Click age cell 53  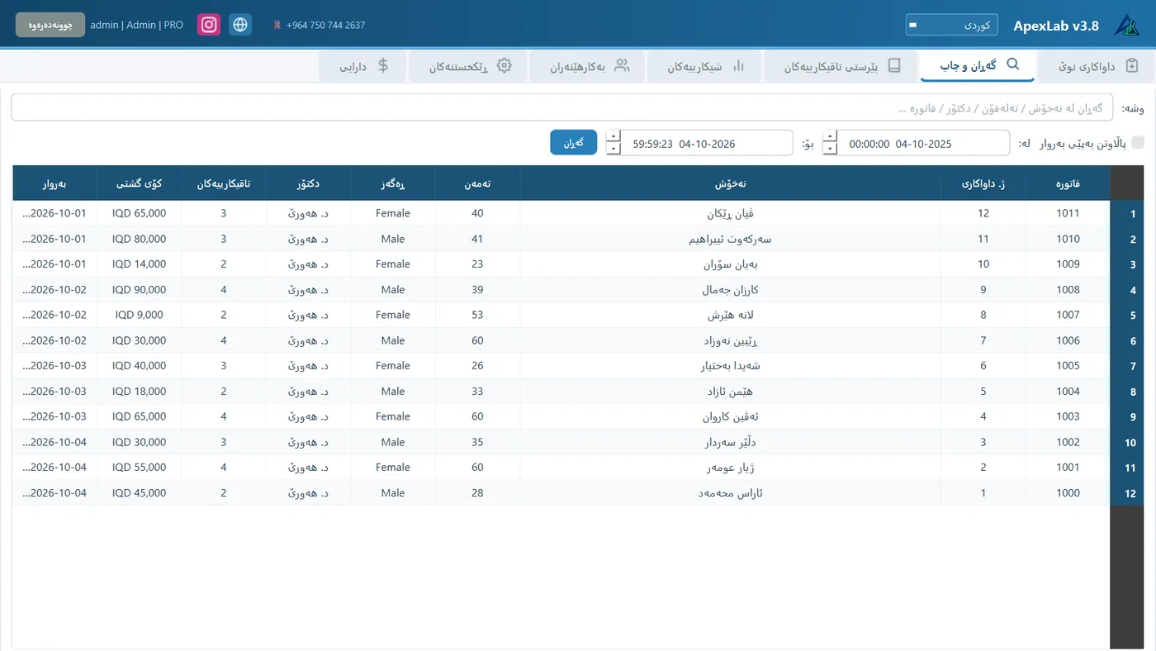(477, 315)
